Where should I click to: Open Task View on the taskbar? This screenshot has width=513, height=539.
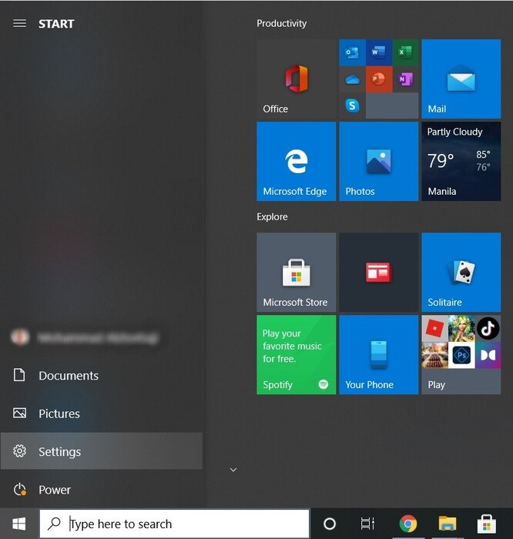[x=367, y=524]
